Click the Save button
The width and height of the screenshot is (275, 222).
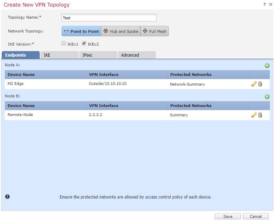coord(228,216)
